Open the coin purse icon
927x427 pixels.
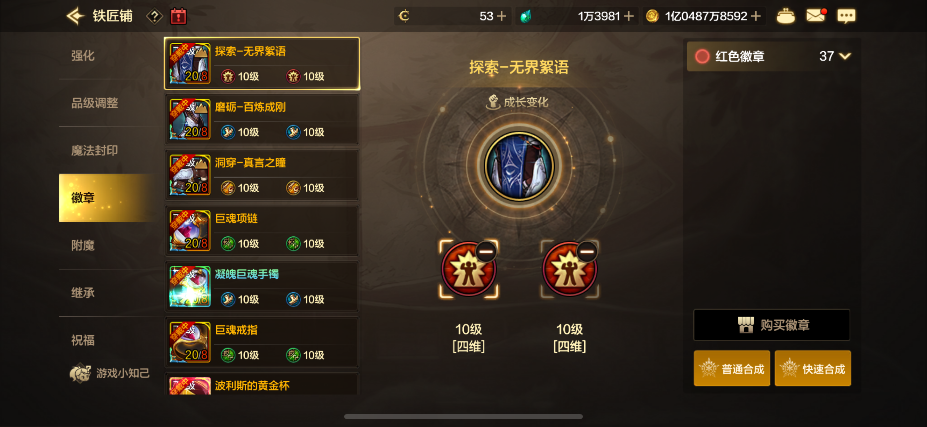click(785, 16)
